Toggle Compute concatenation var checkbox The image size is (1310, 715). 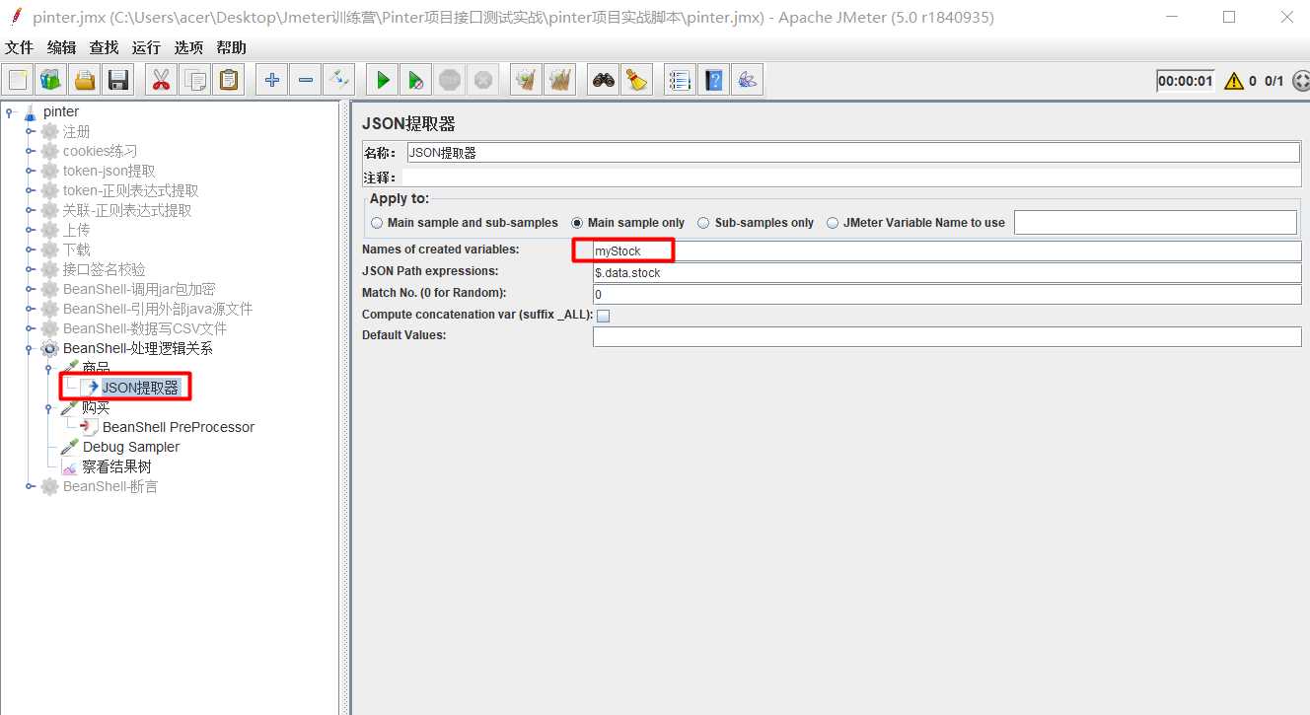(604, 316)
